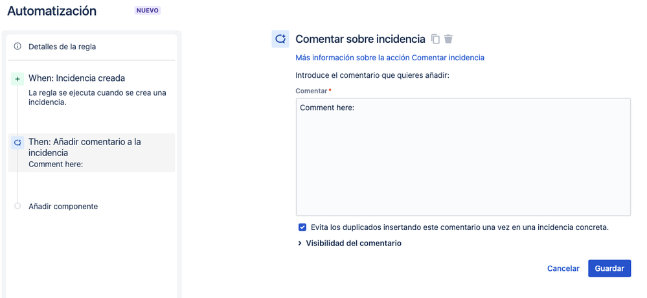
Task: Click the green plus trigger icon
Action: point(17,79)
